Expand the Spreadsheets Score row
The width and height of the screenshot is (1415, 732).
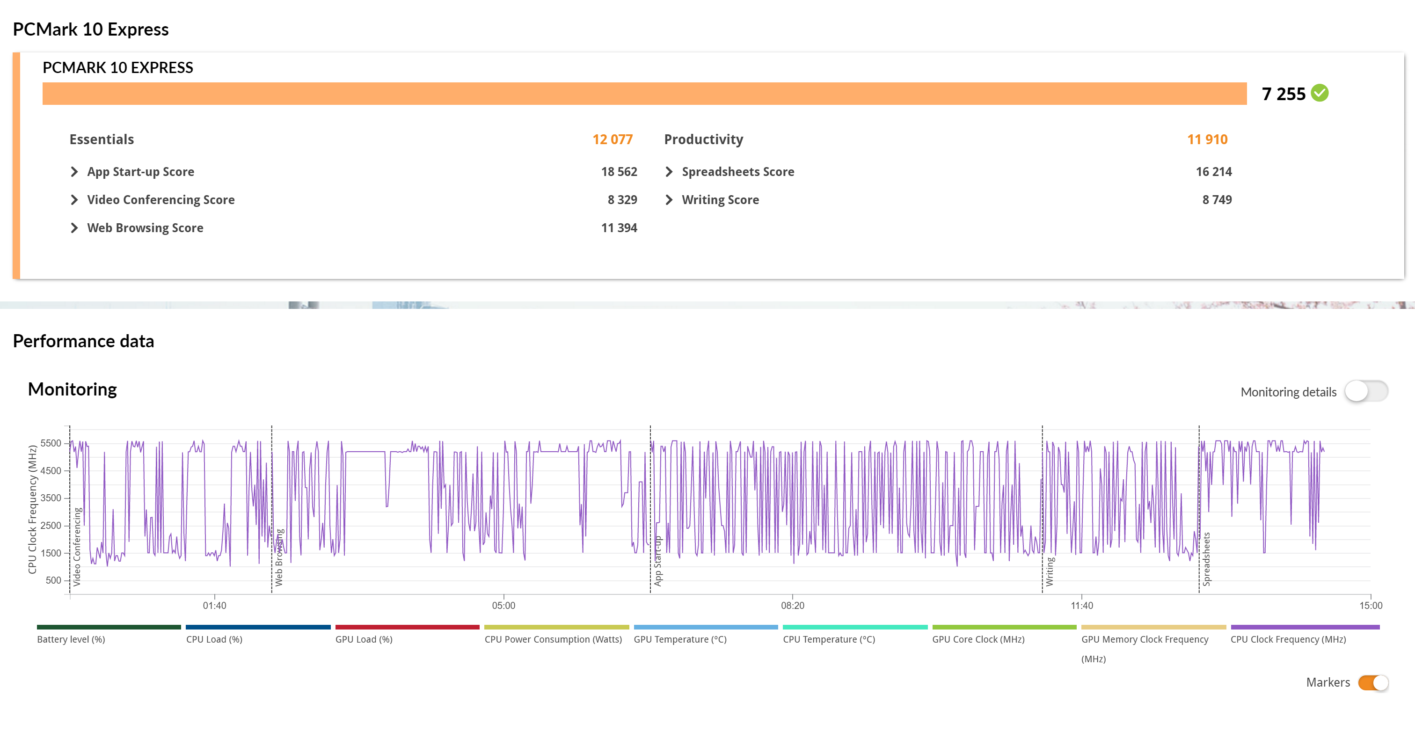(669, 172)
